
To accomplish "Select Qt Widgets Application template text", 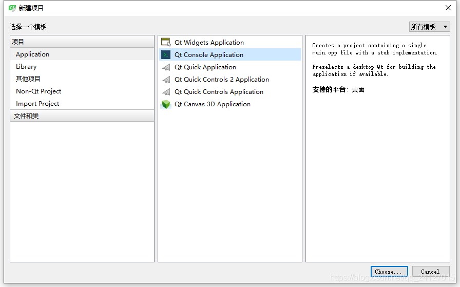I will (x=209, y=43).
